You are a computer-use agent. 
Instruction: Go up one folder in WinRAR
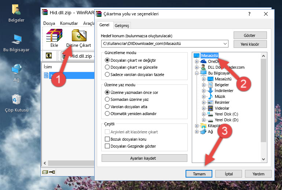49,56
